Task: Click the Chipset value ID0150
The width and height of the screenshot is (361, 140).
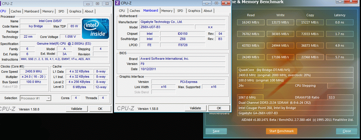Action: pyautogui.click(x=183, y=34)
